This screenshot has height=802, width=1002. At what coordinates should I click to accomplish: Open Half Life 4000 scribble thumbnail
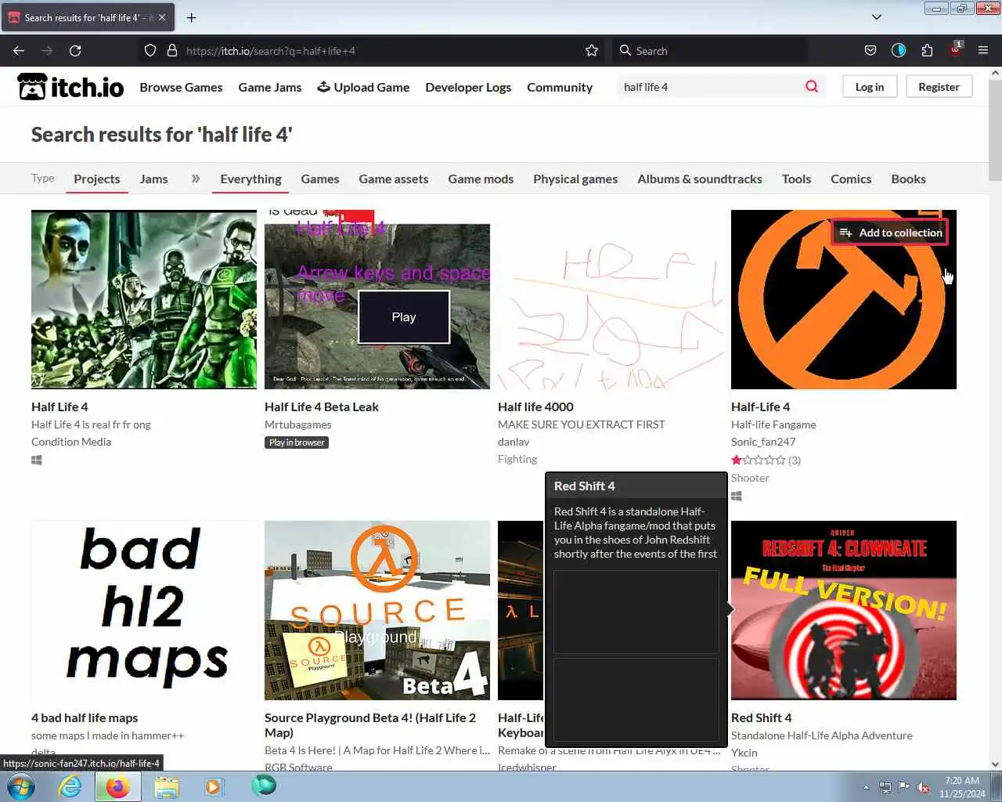[611, 299]
